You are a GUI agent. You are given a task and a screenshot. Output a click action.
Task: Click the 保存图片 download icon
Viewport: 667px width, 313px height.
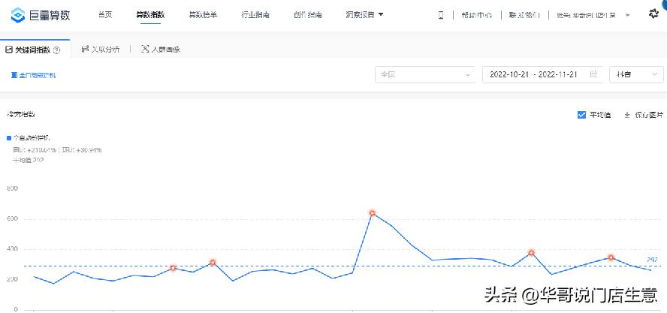coord(626,115)
